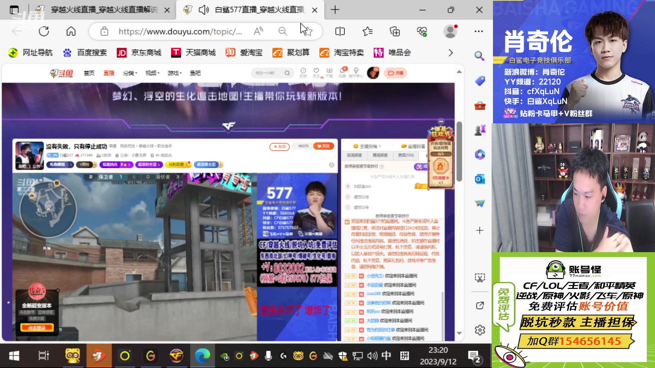
Task: Open the sidebar Microsoft 365 icon
Action: pyautogui.click(x=480, y=155)
